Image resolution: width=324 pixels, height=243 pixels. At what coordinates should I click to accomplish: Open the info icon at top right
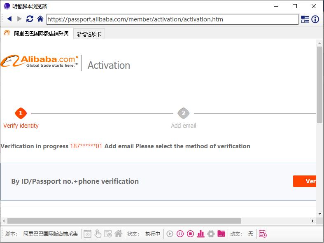(315, 19)
